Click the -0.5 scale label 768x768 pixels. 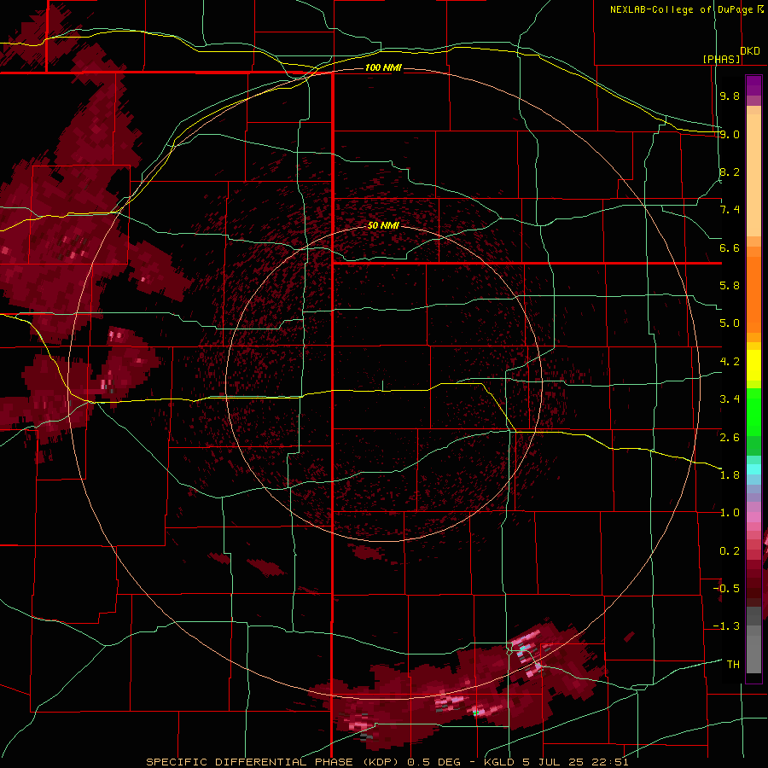point(726,589)
